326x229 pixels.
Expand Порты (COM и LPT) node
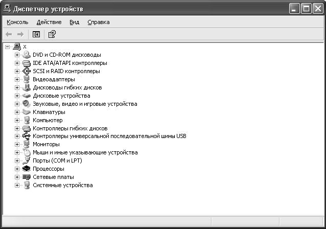17,161
